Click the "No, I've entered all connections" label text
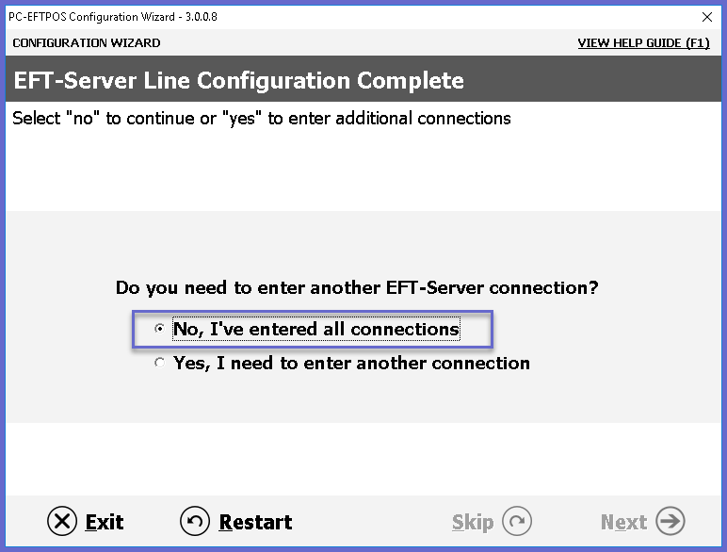The height and width of the screenshot is (552, 727). tap(316, 329)
